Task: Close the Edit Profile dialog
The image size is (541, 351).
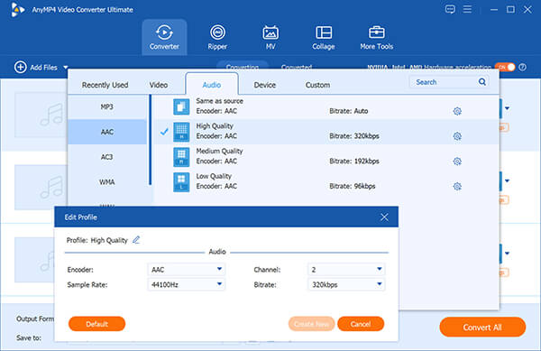Action: tap(384, 217)
